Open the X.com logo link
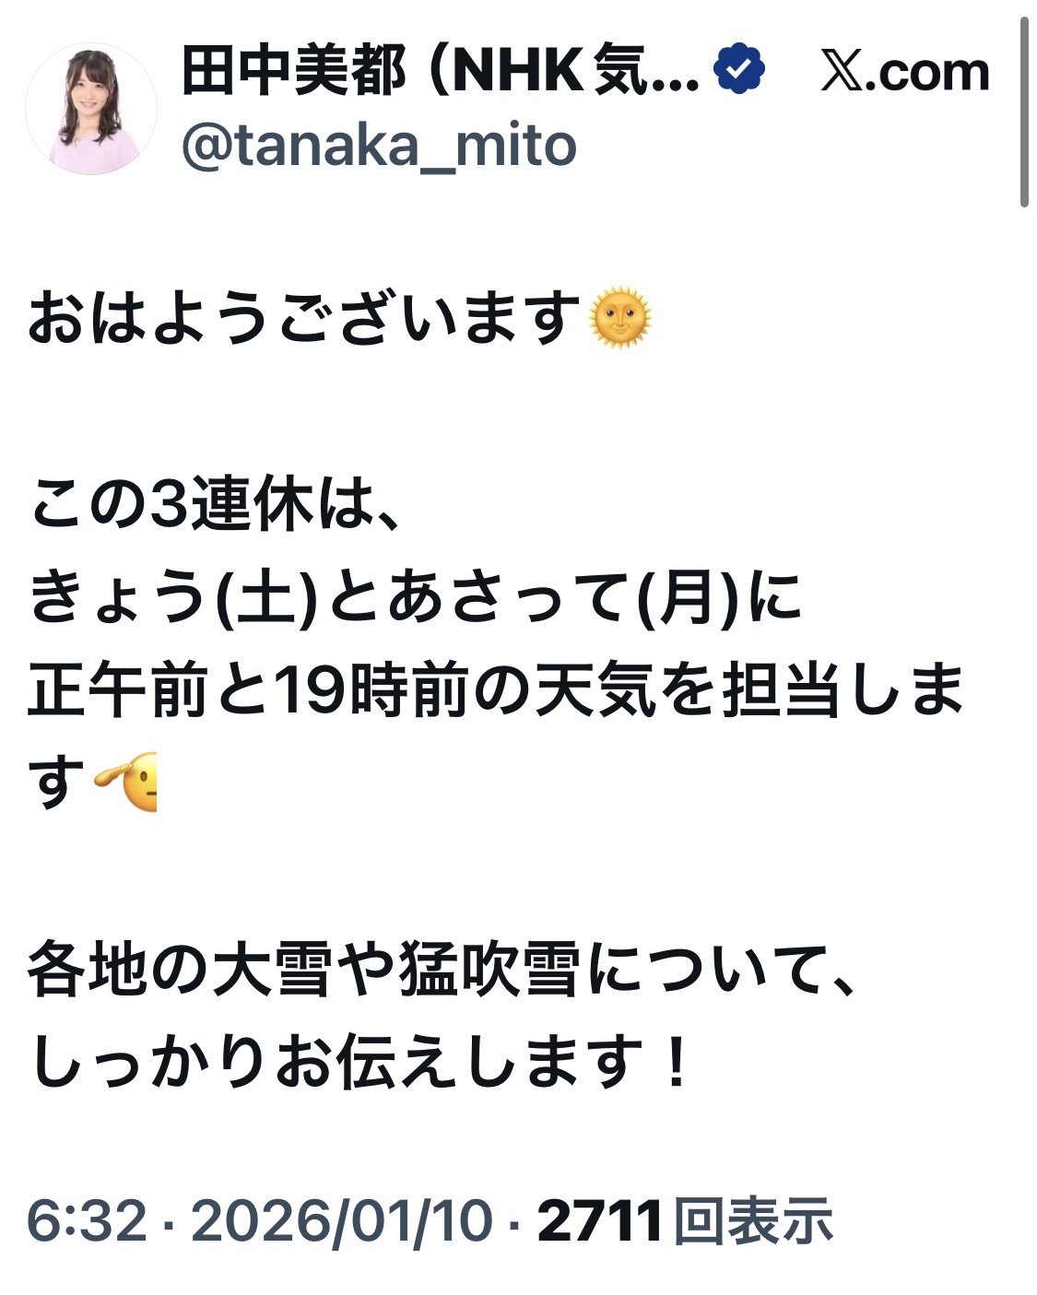 tap(905, 72)
